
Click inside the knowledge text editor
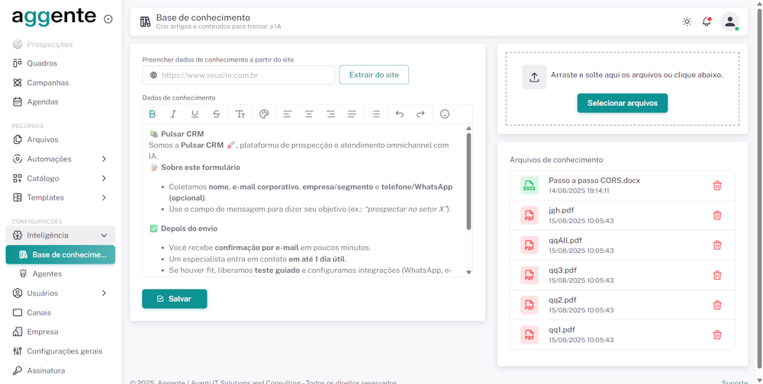point(304,200)
